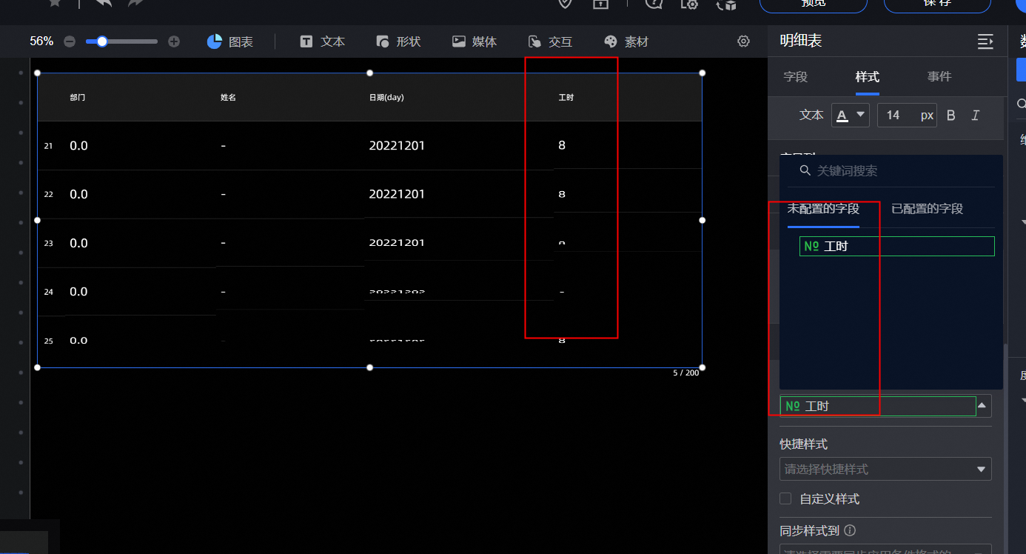Image resolution: width=1026 pixels, height=554 pixels.
Task: Enable the 自定义样式 checkbox
Action: click(785, 498)
